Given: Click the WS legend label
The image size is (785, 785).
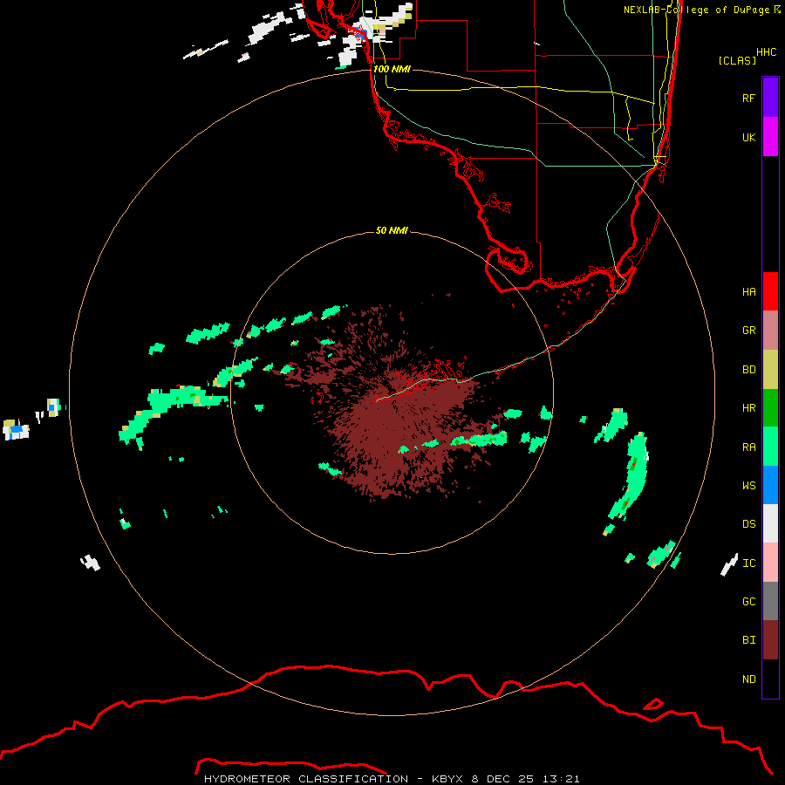Looking at the screenshot, I should coord(748,485).
